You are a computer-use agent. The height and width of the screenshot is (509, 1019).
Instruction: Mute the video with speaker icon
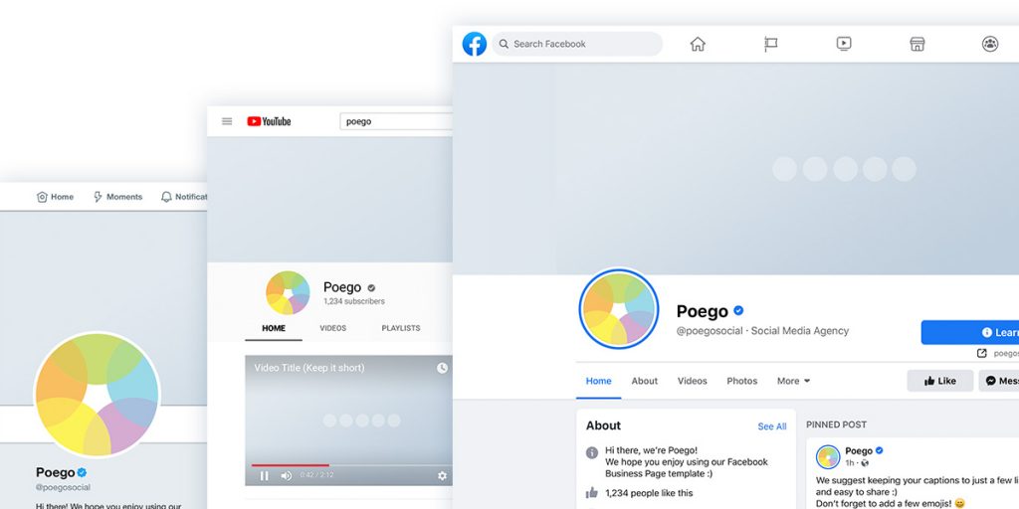[x=287, y=476]
